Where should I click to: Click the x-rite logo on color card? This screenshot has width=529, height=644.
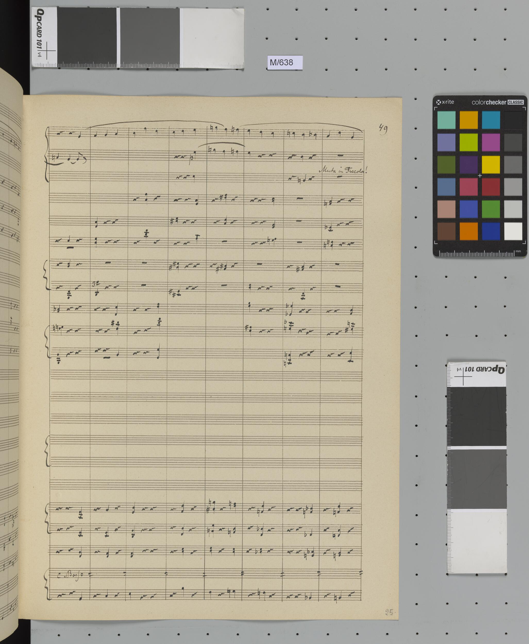pyautogui.click(x=445, y=102)
